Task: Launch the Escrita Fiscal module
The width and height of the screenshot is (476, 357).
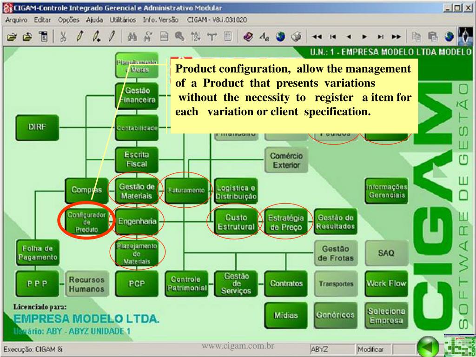Action: pyautogui.click(x=137, y=159)
